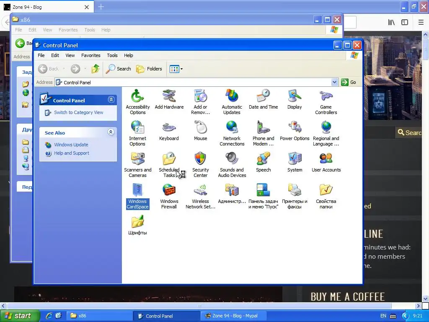429x322 pixels.
Task: Open the Шрифты fonts folder
Action: pyautogui.click(x=137, y=225)
